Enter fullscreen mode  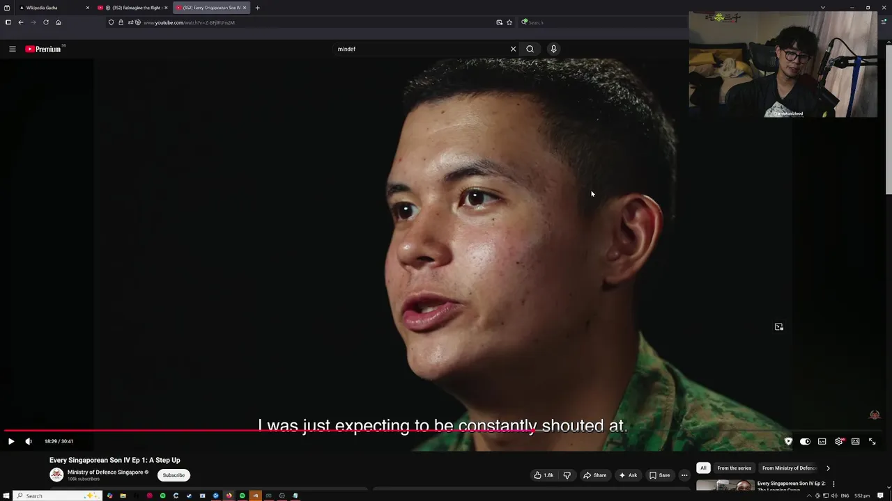[872, 441]
